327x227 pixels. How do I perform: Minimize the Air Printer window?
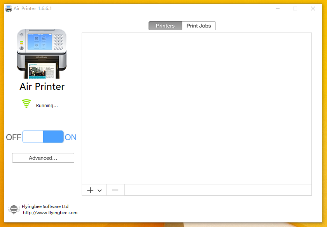point(278,9)
